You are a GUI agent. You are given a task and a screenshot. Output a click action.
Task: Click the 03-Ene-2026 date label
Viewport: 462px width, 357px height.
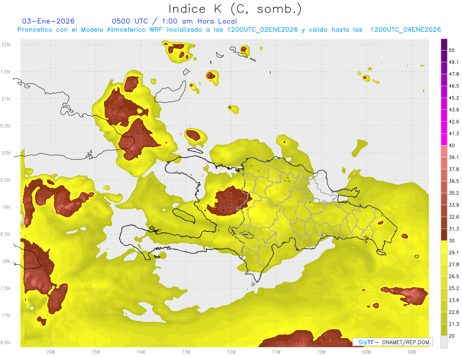(x=49, y=21)
